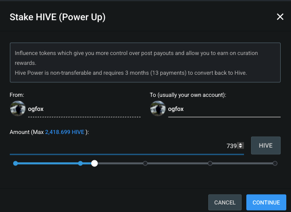Set slider to the 75% mark
291x212 pixels.
click(210, 164)
